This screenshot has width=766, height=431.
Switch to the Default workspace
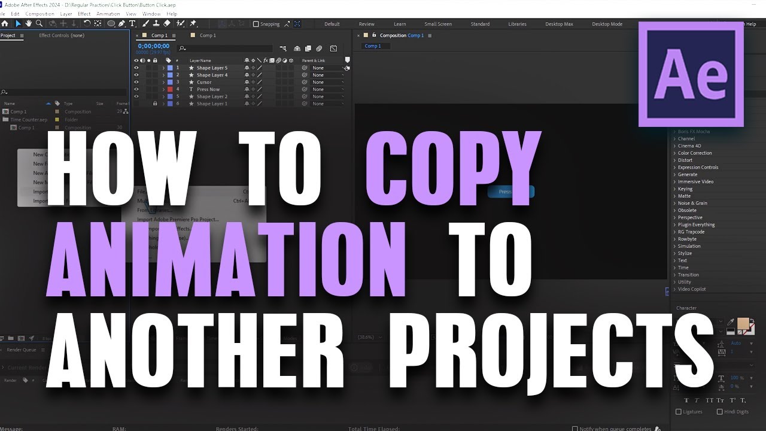tap(332, 24)
